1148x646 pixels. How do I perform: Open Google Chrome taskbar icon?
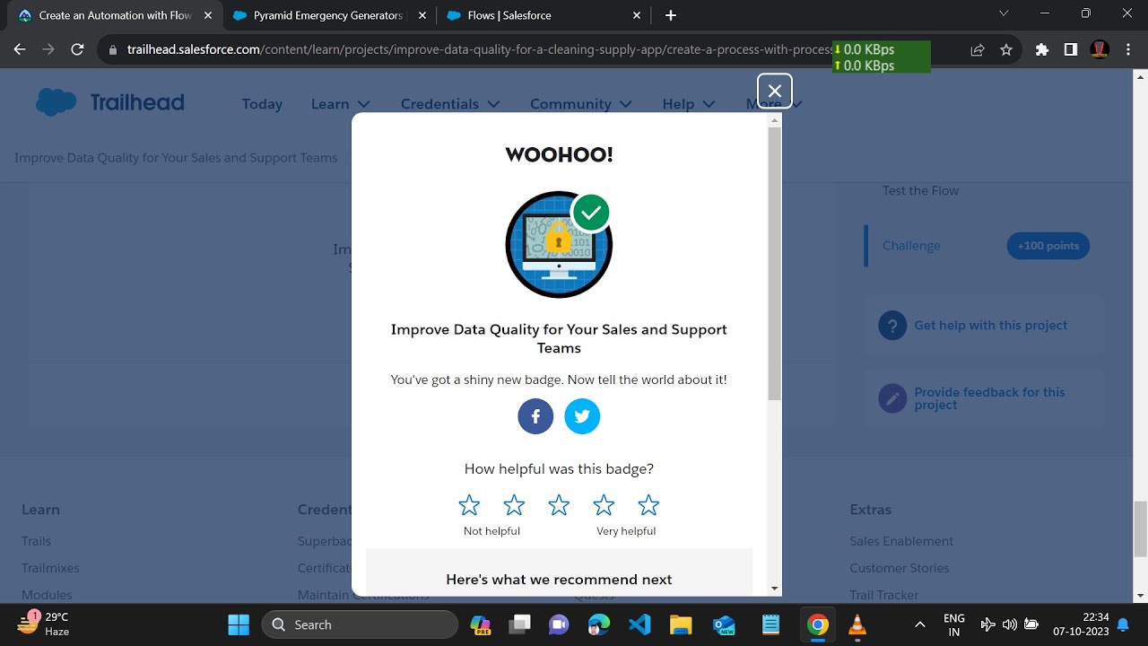(x=817, y=624)
